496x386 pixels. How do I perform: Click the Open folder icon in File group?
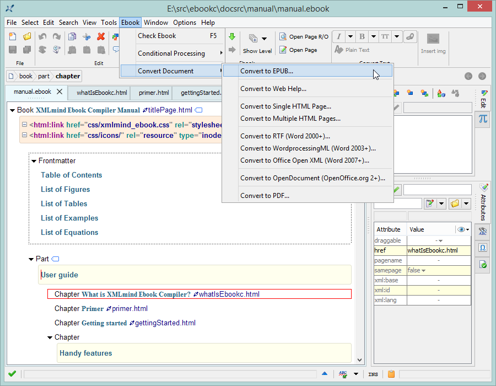pos(27,36)
